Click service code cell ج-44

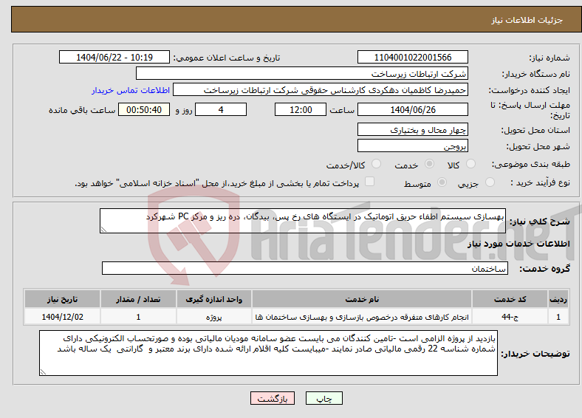tap(510, 317)
